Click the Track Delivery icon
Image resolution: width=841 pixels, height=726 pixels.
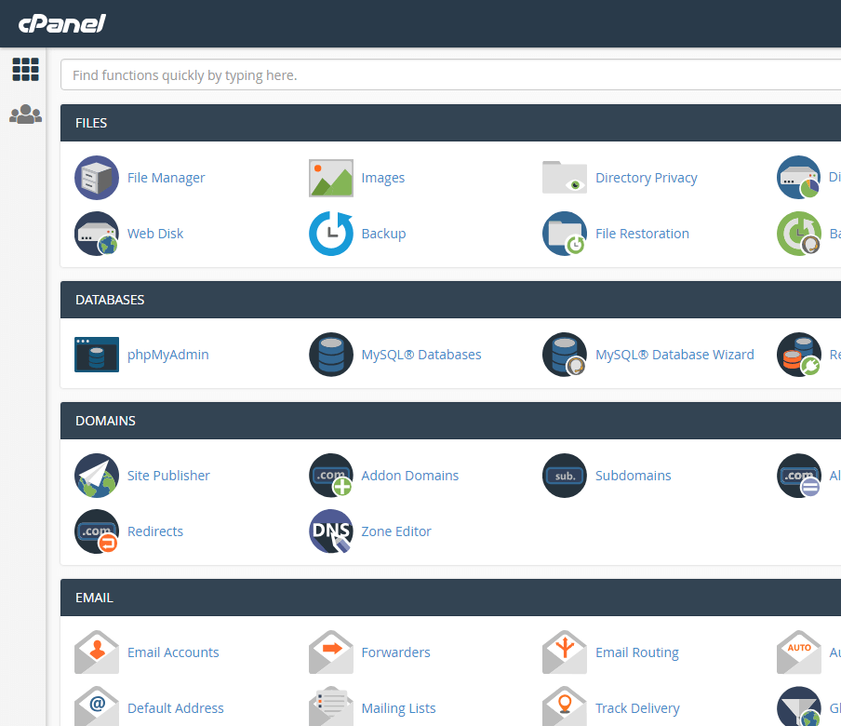(x=565, y=708)
